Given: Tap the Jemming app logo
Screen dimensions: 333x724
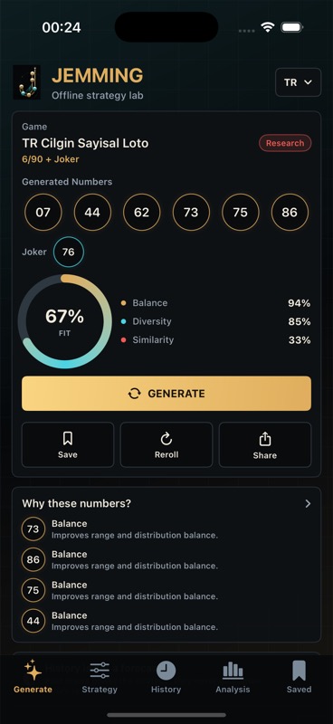Looking at the screenshot, I should pos(27,82).
